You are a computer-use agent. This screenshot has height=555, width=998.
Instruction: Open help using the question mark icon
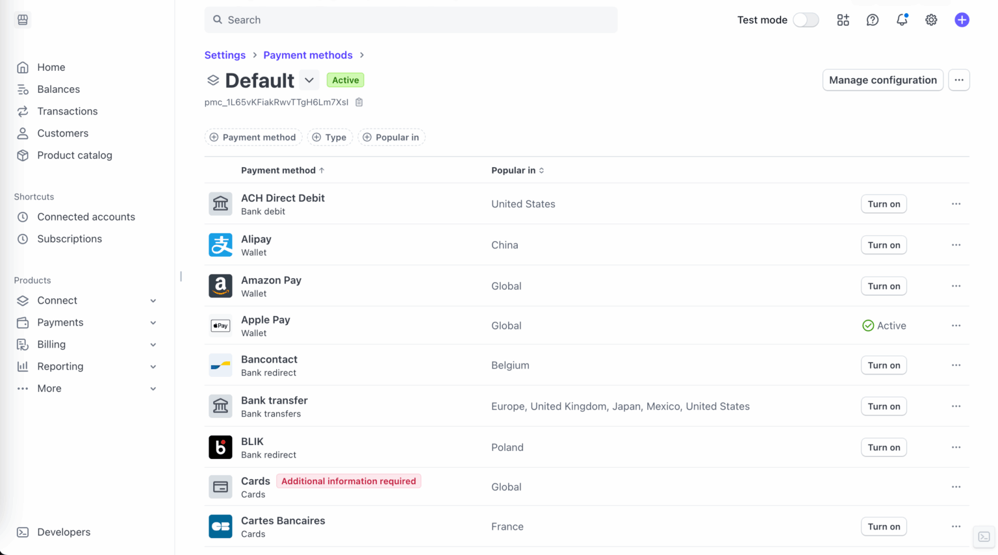[873, 20]
